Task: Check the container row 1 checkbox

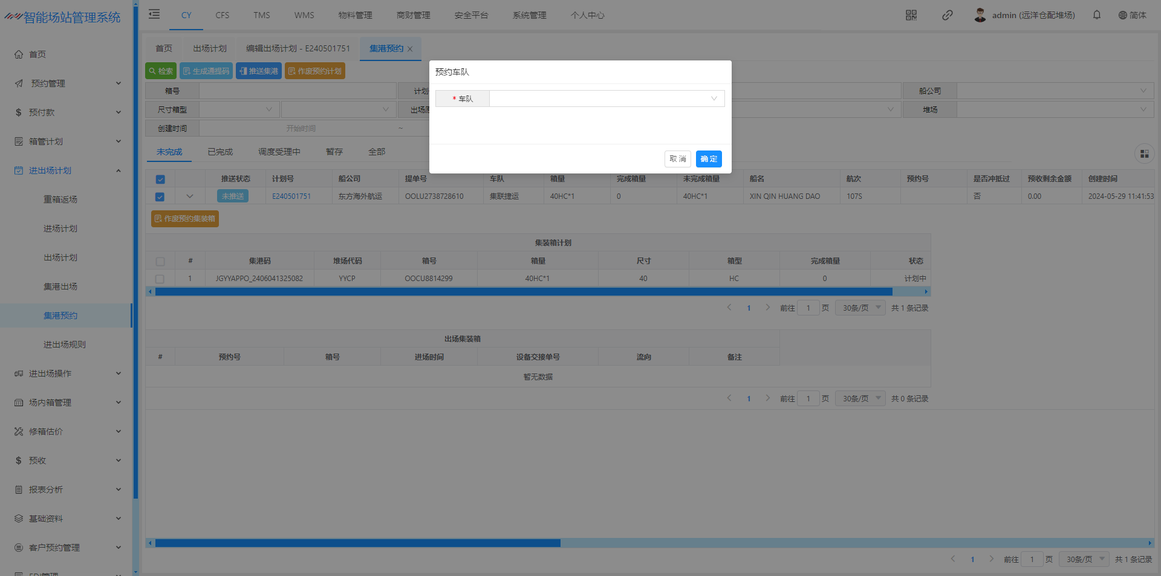Action: click(160, 279)
